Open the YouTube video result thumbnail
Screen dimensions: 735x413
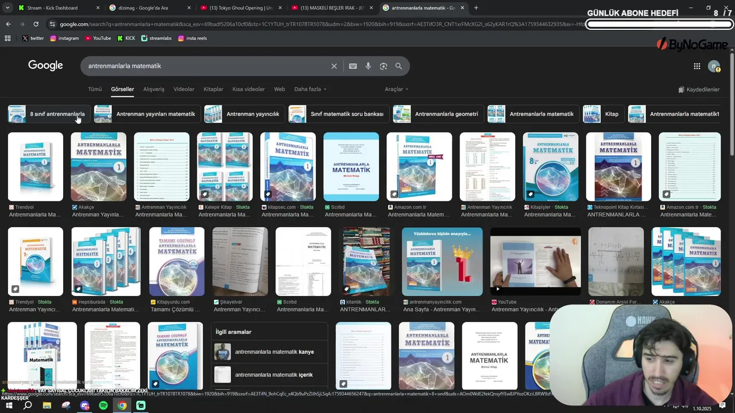click(x=535, y=262)
